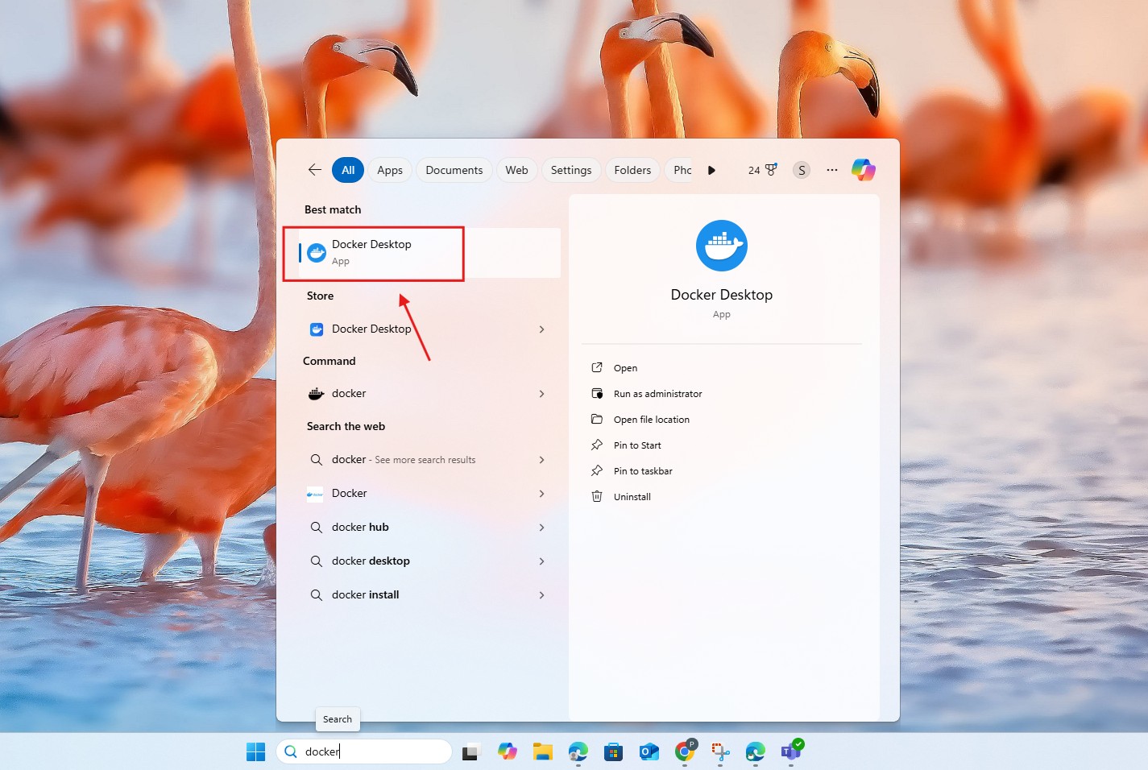Click the back arrow in search panel

point(314,170)
